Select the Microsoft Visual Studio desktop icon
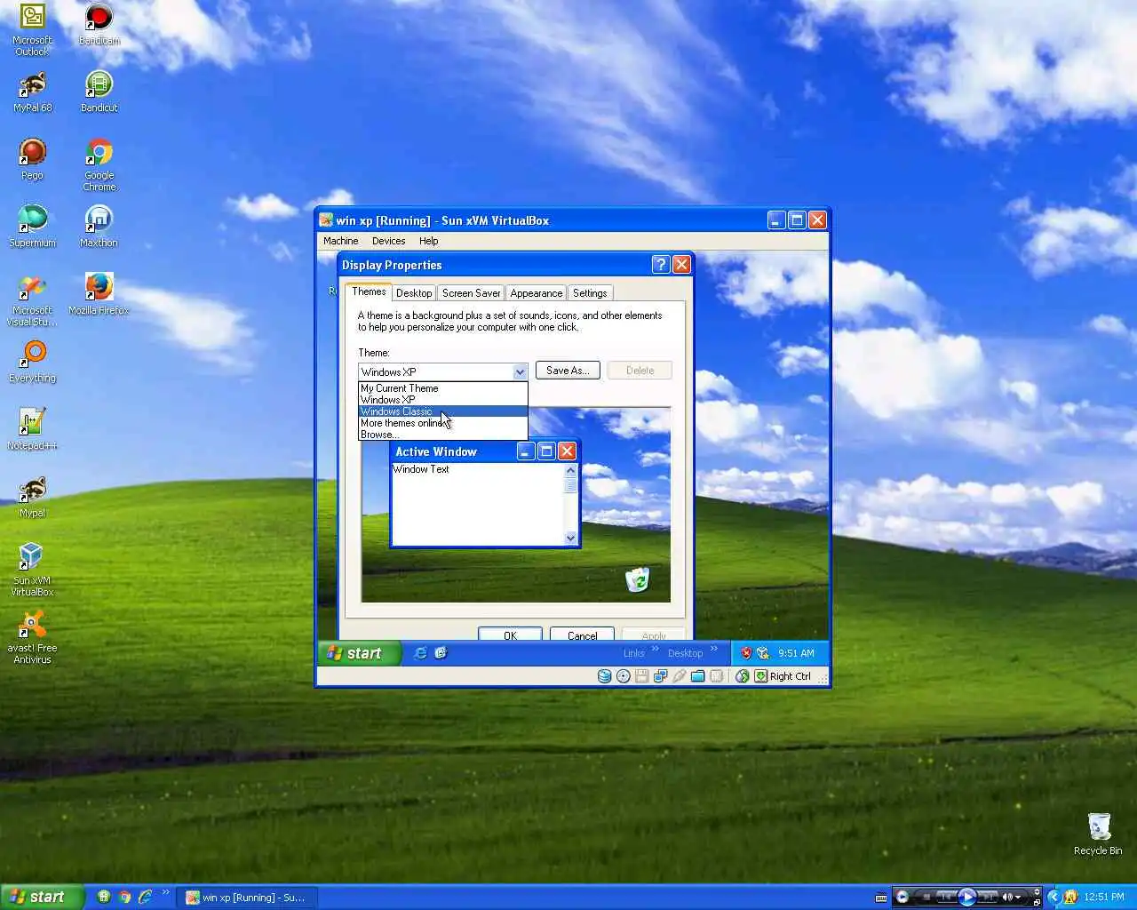The height and width of the screenshot is (910, 1137). point(32,300)
